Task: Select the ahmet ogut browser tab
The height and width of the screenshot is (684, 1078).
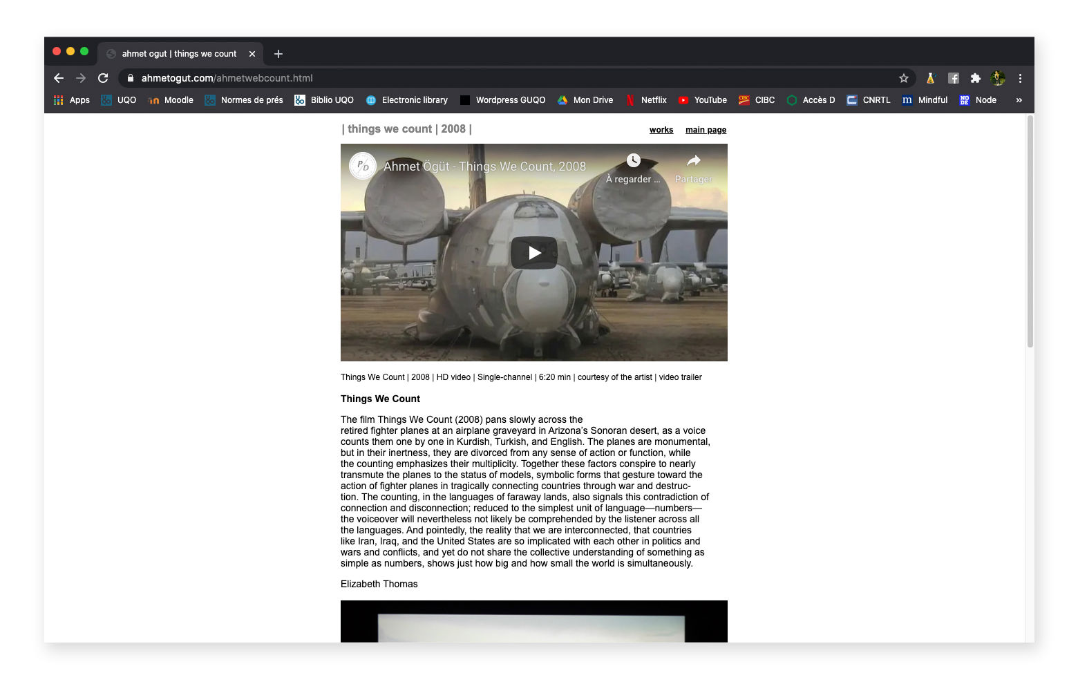Action: (180, 54)
